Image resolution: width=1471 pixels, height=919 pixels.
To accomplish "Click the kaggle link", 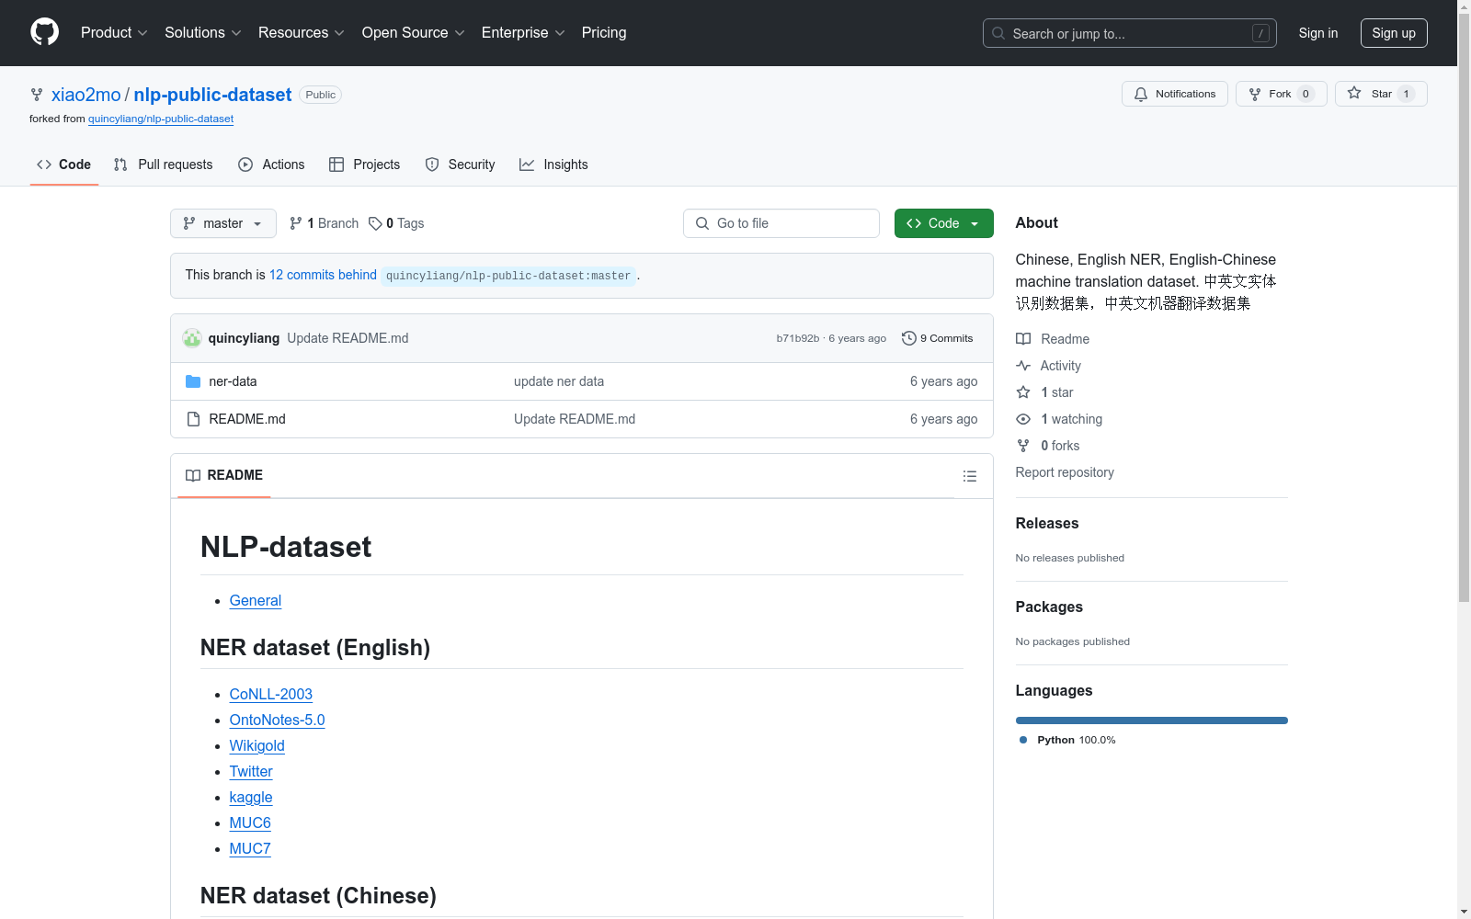I will (x=251, y=797).
